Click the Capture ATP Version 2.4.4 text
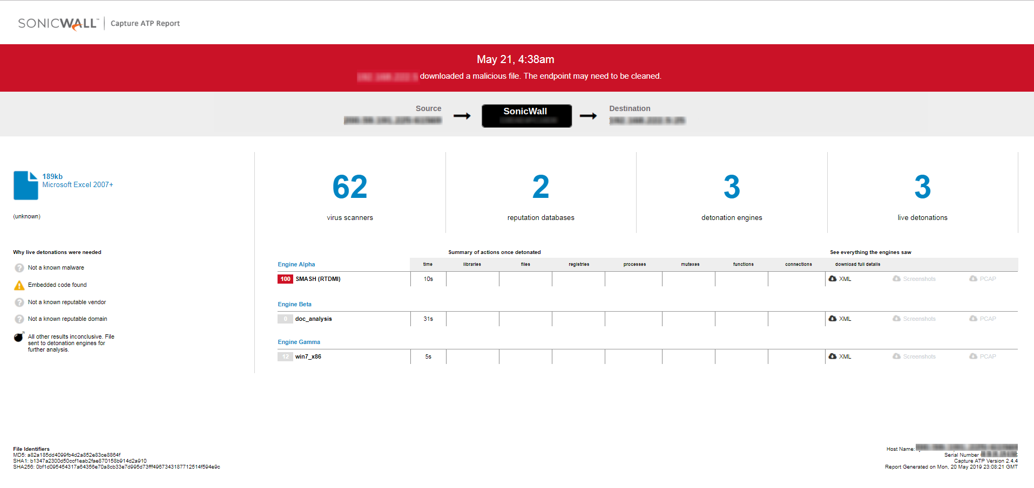The width and height of the screenshot is (1034, 488). coord(986,461)
